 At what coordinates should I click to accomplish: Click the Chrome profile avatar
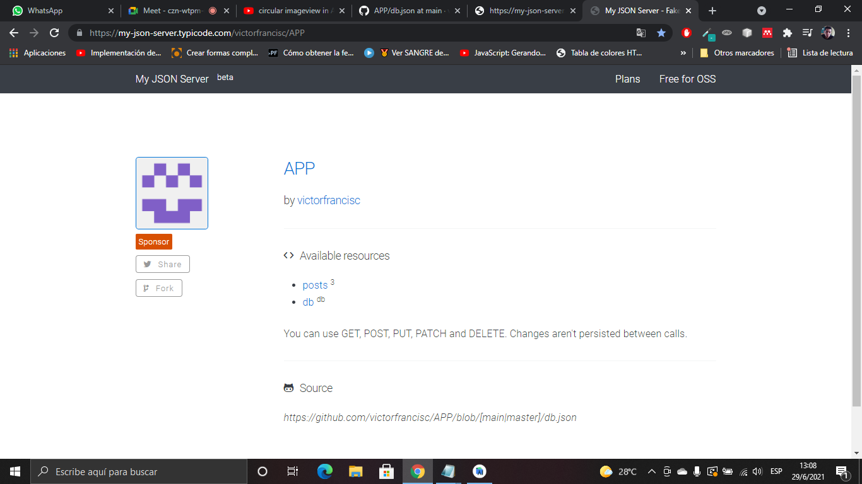point(828,33)
